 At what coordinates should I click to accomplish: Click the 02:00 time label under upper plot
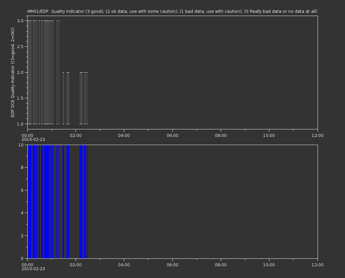click(76, 135)
